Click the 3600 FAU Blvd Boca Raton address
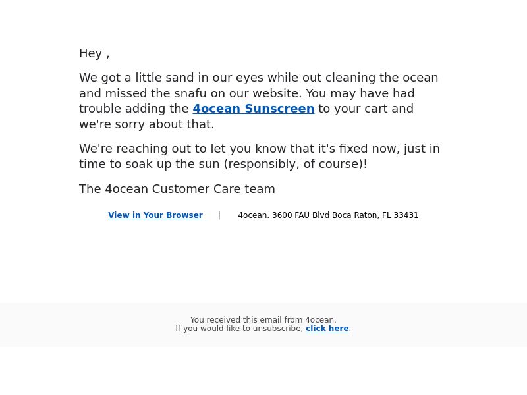Screen dimensions: 527x395 point(328,215)
